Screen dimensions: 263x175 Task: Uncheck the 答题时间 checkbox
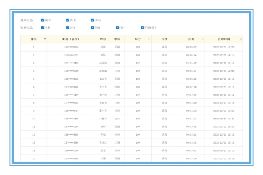pyautogui.click(x=142, y=28)
